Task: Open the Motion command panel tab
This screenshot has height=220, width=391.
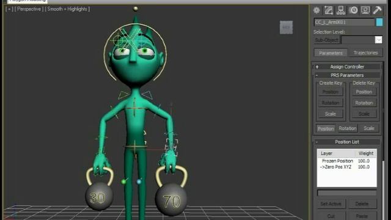Action: click(x=353, y=10)
